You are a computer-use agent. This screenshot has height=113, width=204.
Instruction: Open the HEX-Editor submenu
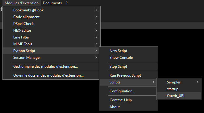tap(52, 30)
